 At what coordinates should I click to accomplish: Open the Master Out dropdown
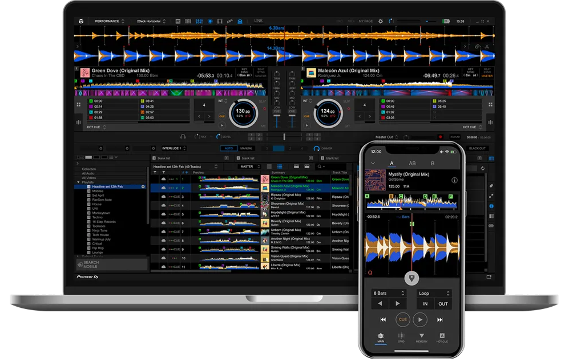(x=386, y=137)
